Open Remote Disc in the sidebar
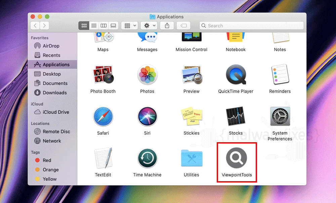 click(52, 132)
